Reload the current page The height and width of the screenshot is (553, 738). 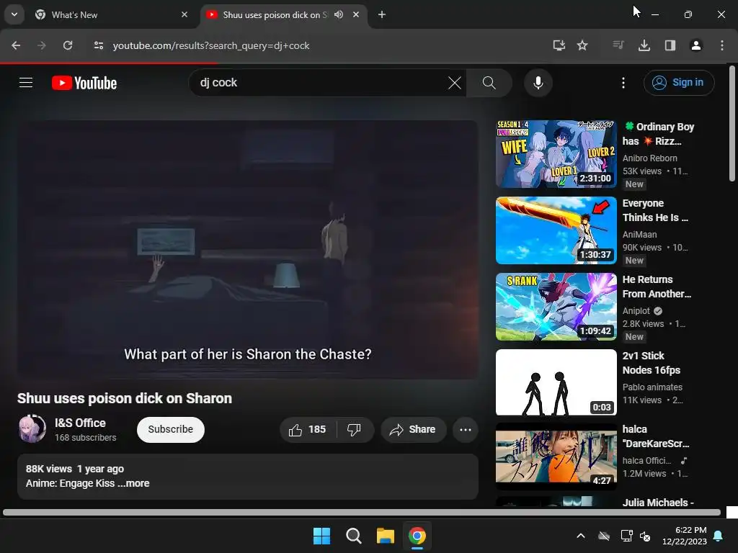(x=68, y=45)
